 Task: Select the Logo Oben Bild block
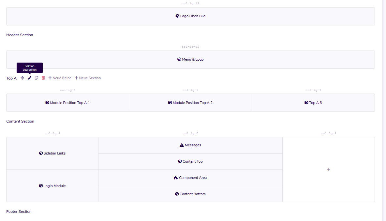click(x=190, y=16)
